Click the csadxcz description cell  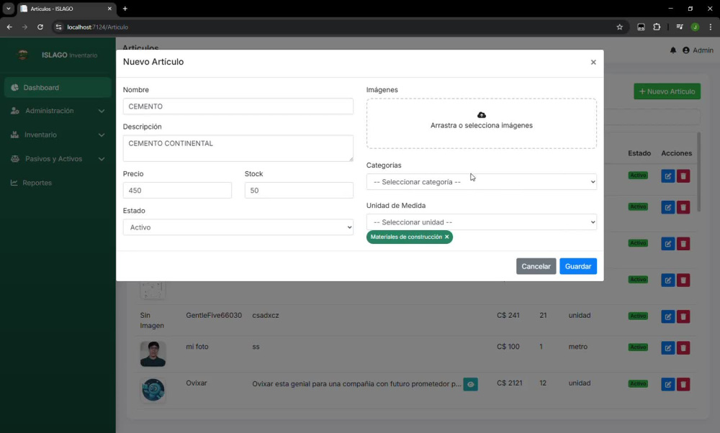click(266, 315)
